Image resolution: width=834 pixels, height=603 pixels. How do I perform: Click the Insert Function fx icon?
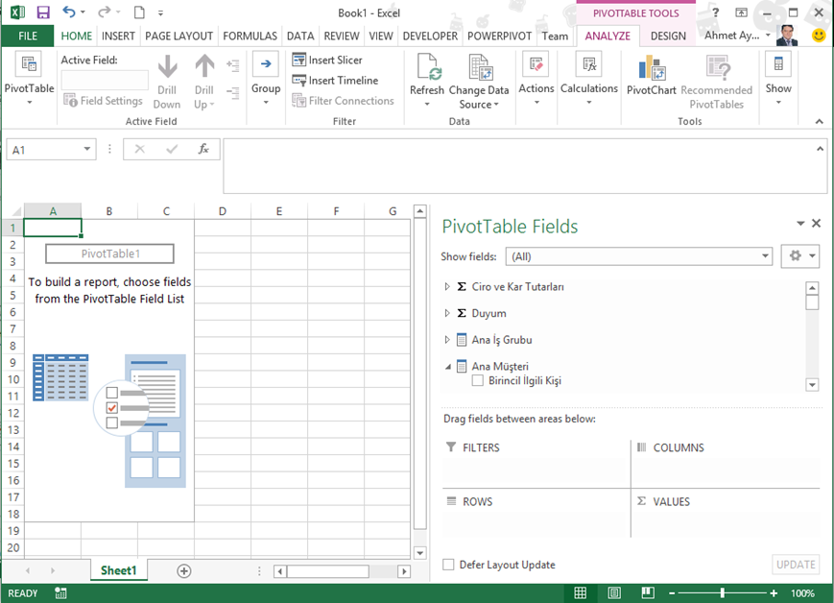(203, 149)
